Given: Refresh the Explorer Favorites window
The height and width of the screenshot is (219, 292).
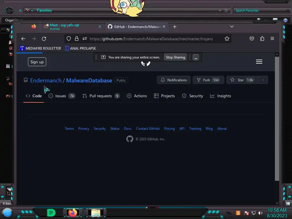Looking at the screenshot, I should [x=226, y=11].
